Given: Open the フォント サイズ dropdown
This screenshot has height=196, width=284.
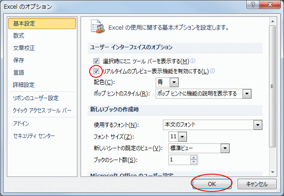Looking at the screenshot, I should (182, 136).
